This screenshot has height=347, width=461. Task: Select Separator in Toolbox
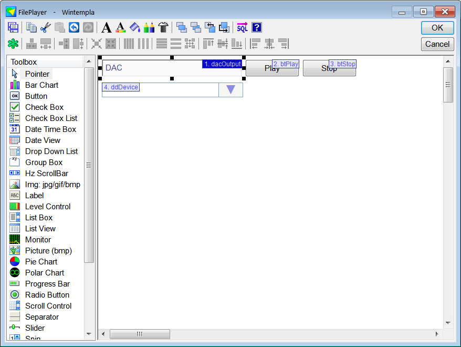[42, 317]
